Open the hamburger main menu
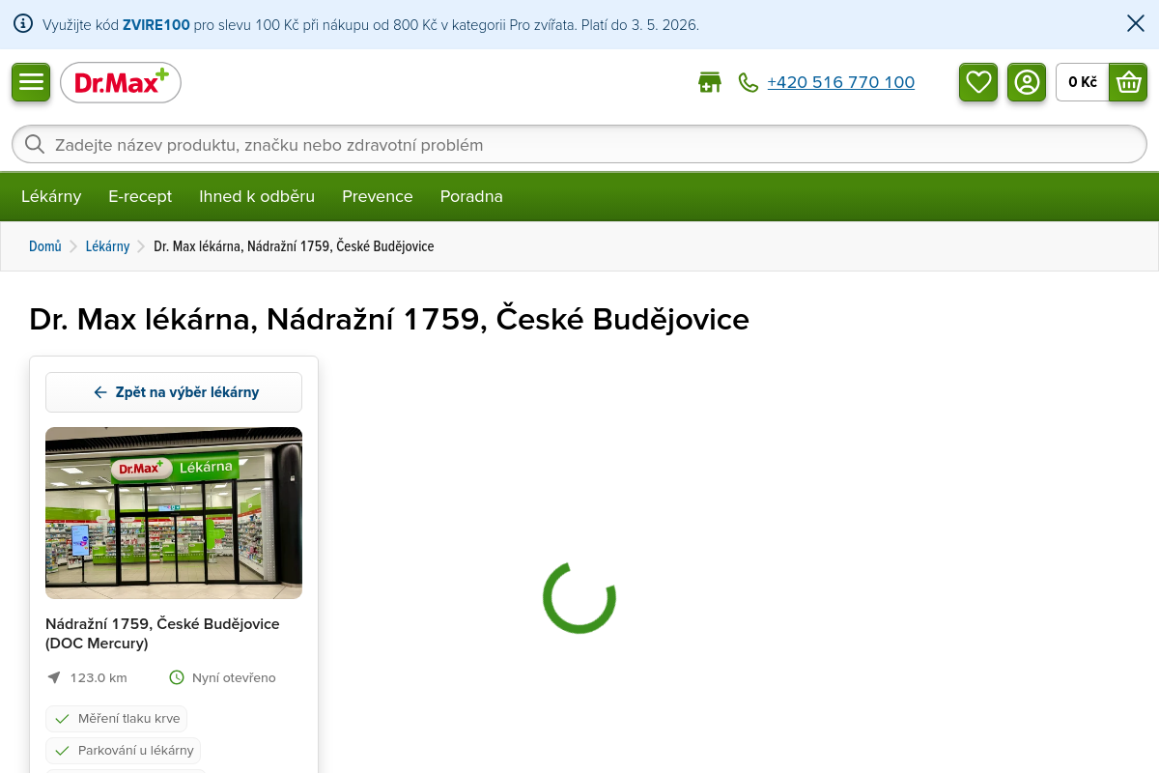The height and width of the screenshot is (773, 1159). click(x=31, y=82)
